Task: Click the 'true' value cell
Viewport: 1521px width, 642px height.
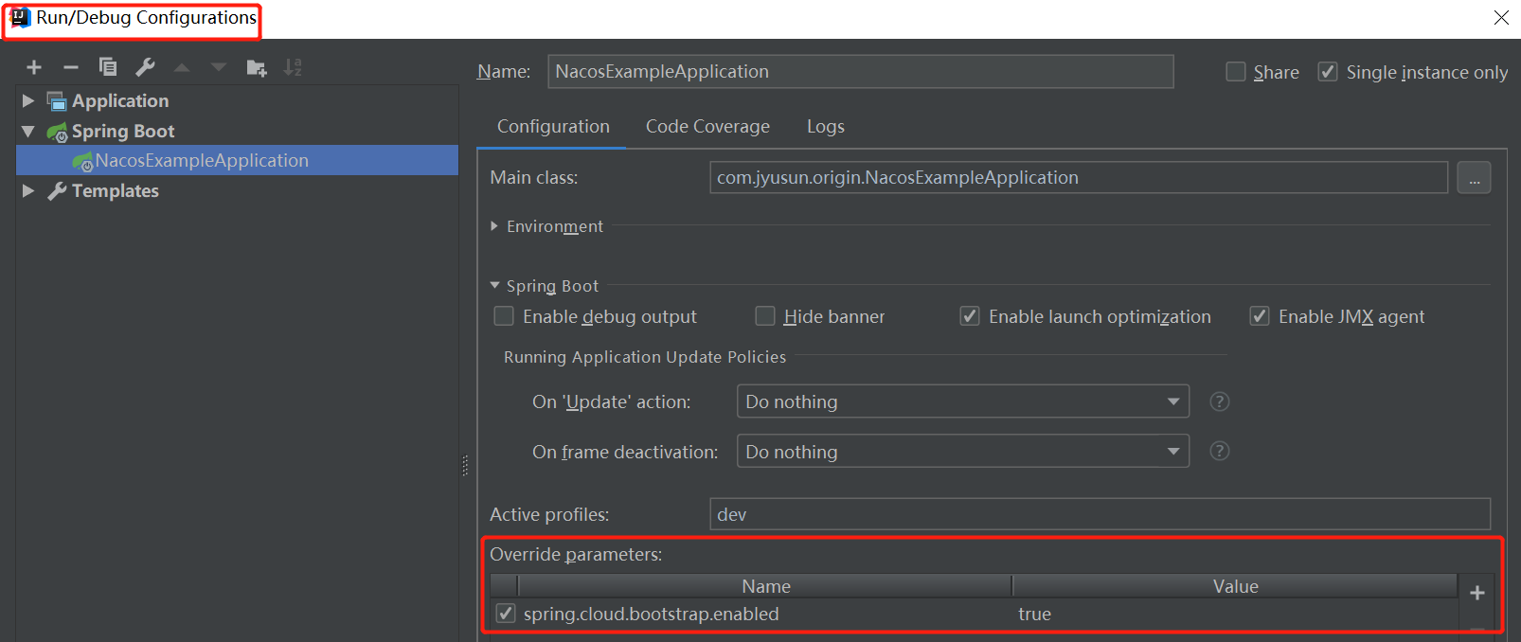Action: pyautogui.click(x=1235, y=615)
